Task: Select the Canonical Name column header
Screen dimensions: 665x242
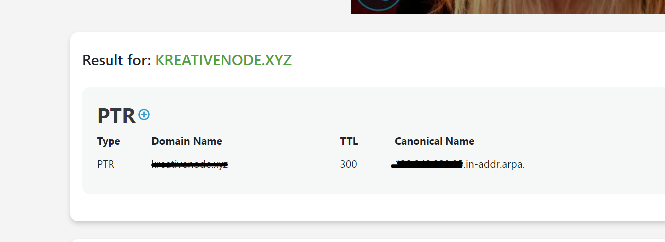Action: (x=435, y=141)
